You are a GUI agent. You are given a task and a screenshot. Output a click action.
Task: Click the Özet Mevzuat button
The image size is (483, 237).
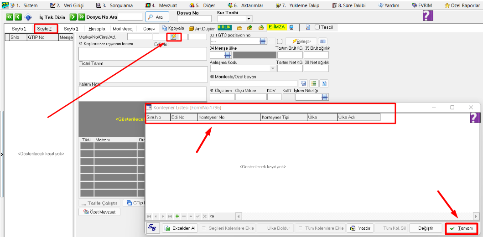click(x=99, y=212)
